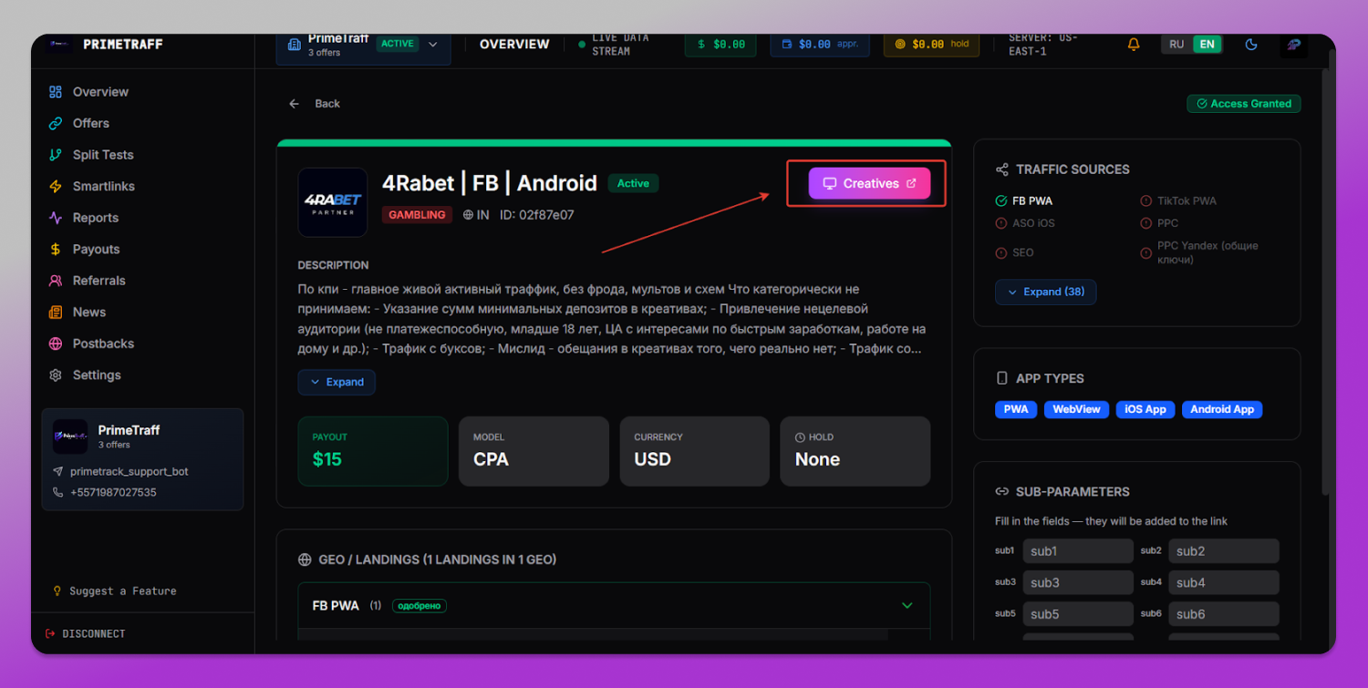Image resolution: width=1368 pixels, height=688 pixels.
Task: Click the Model CPA card
Action: point(534,451)
